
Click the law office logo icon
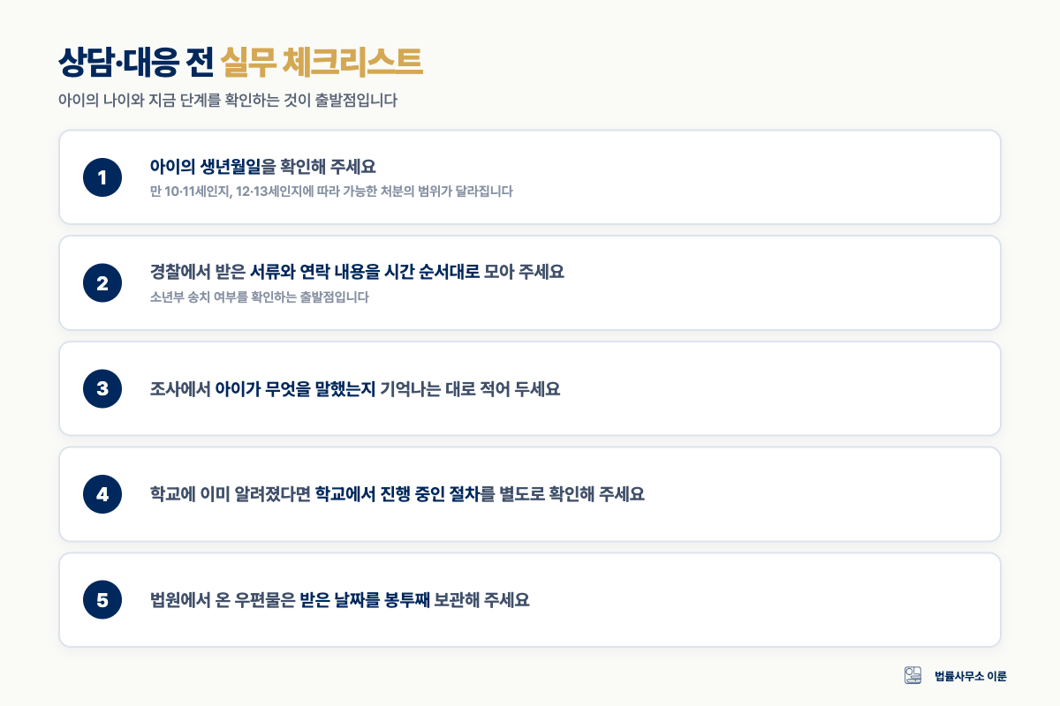pyautogui.click(x=913, y=675)
